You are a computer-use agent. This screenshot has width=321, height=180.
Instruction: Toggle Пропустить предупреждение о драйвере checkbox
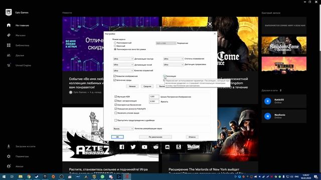point(116,120)
